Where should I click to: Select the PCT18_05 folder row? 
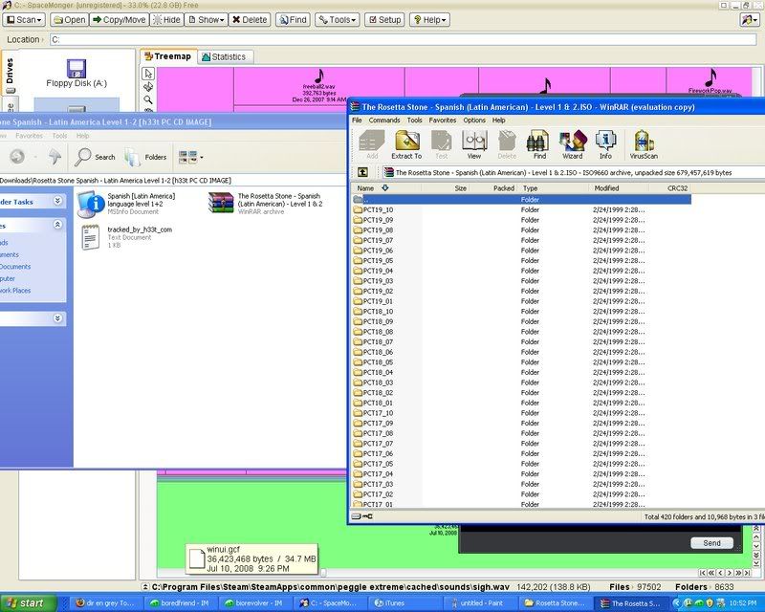tap(521, 362)
